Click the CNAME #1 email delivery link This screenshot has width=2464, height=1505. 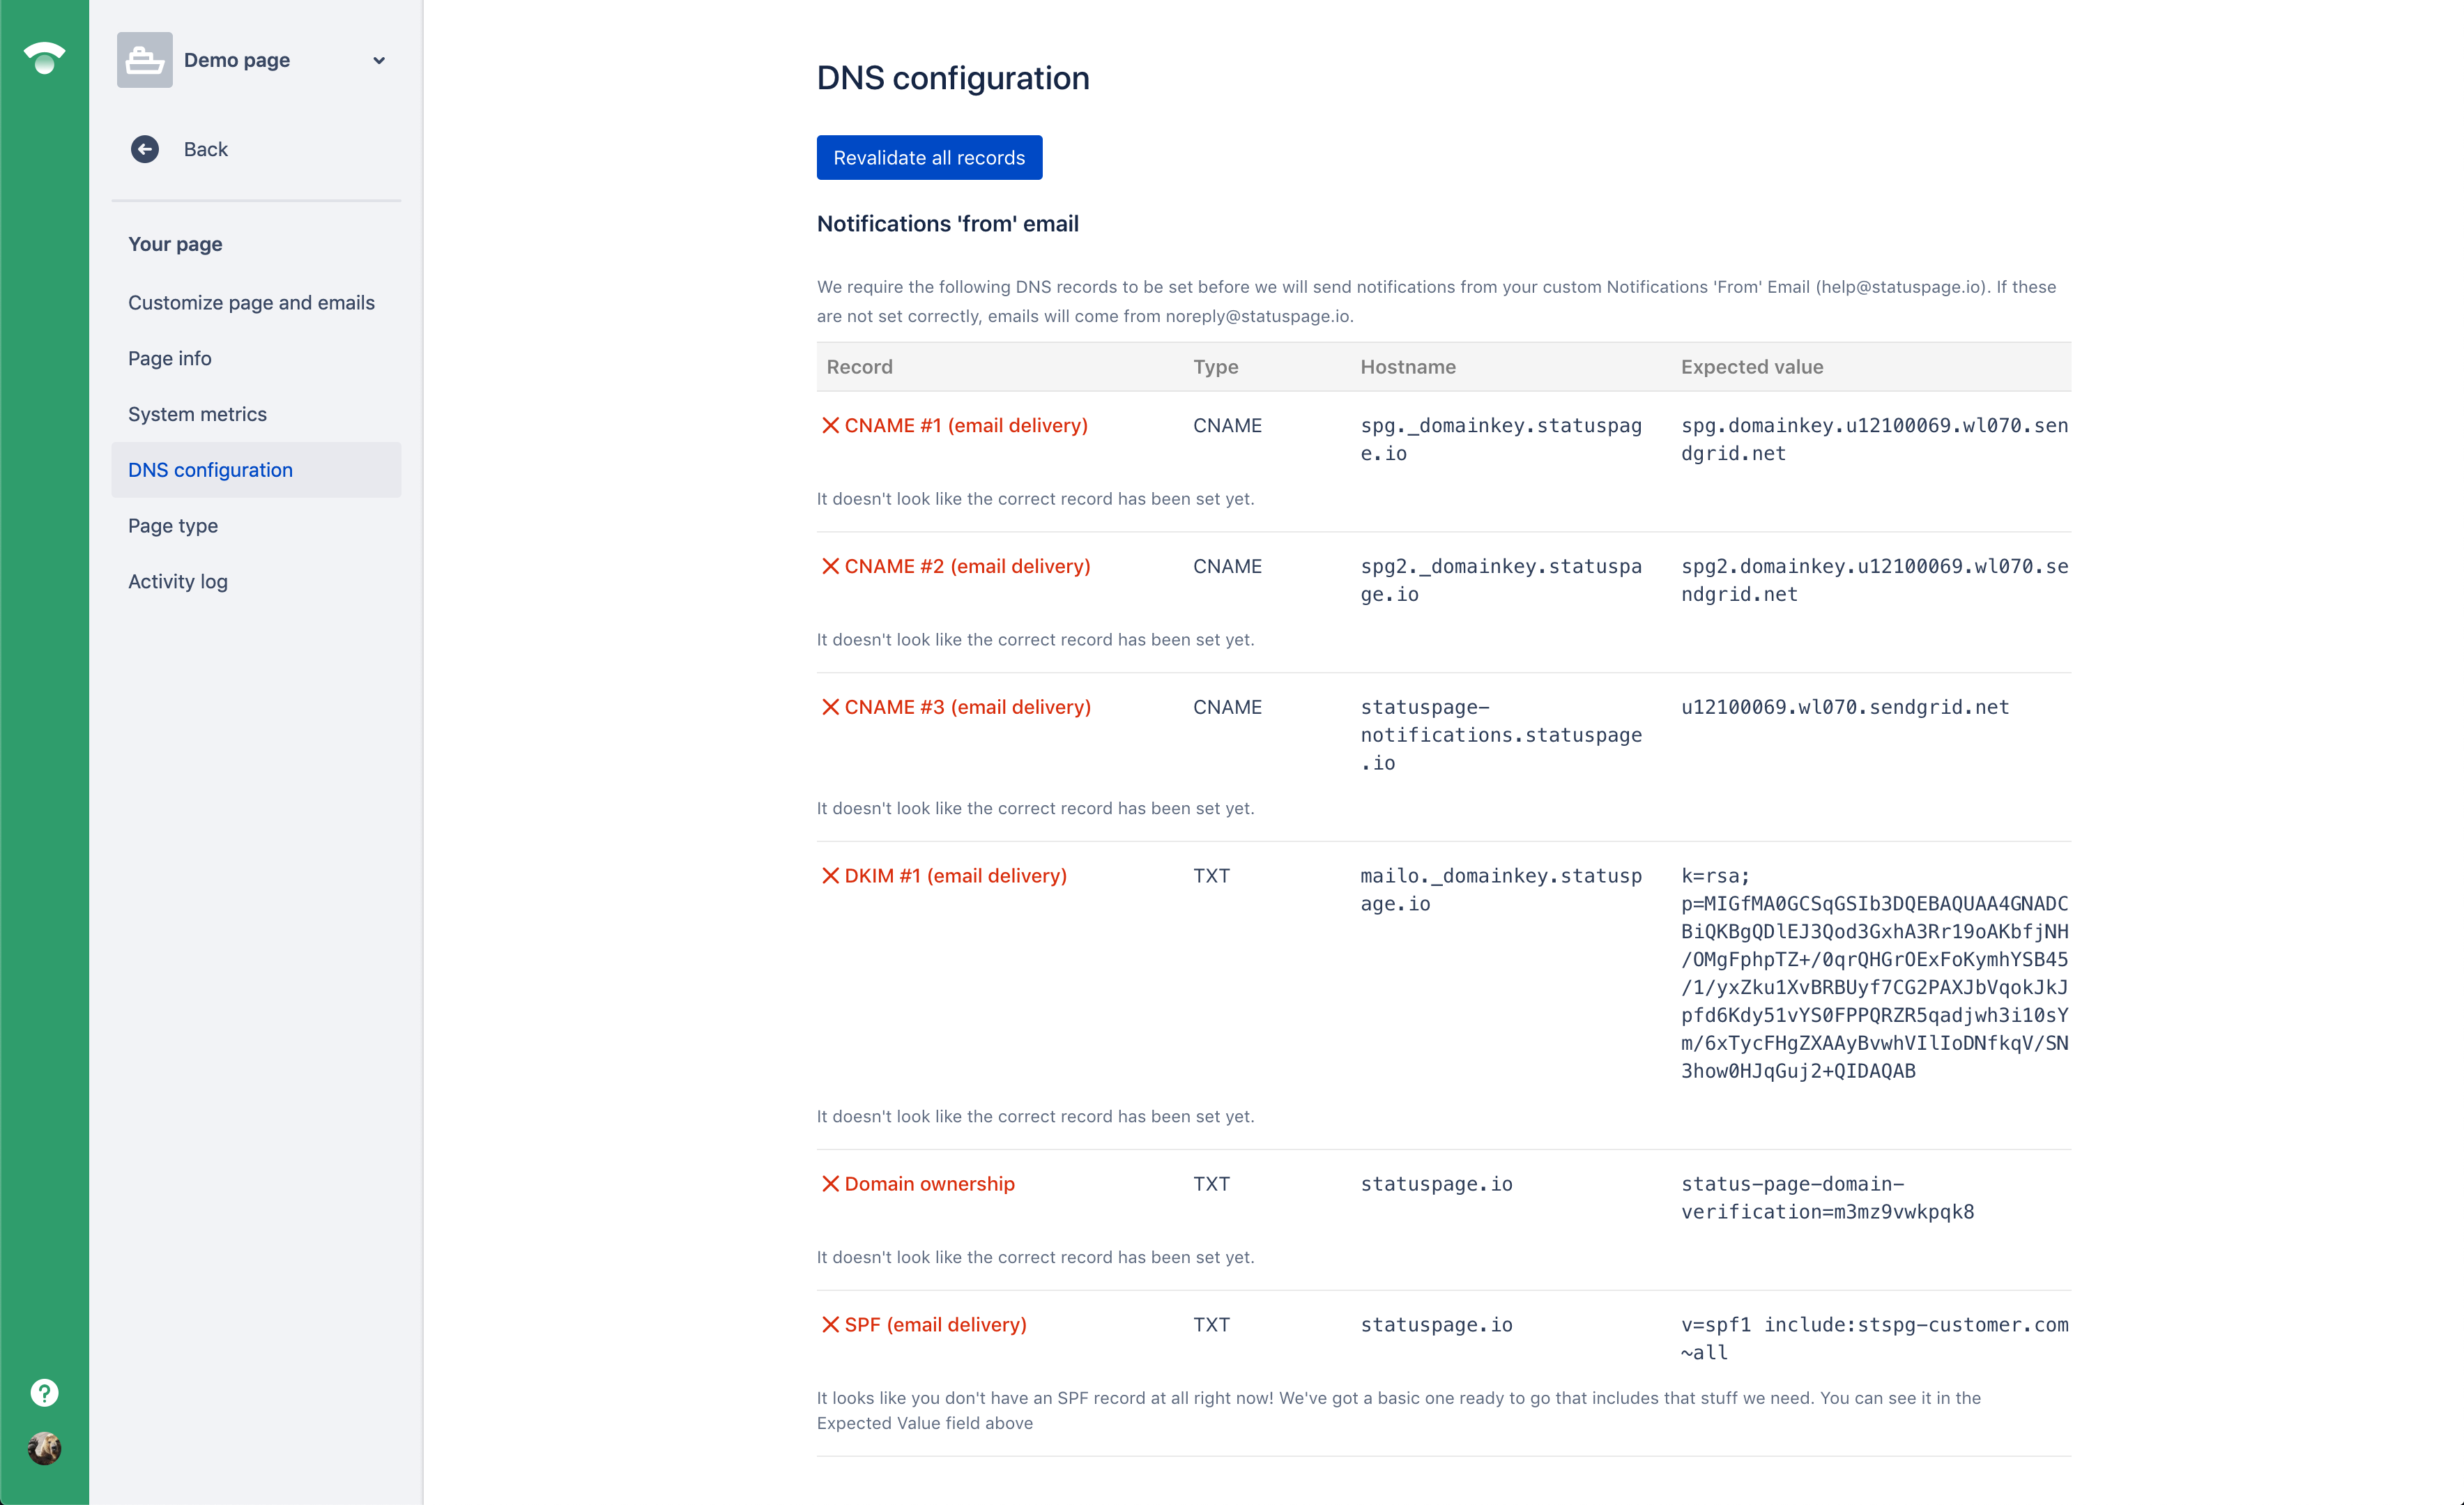[x=966, y=425]
